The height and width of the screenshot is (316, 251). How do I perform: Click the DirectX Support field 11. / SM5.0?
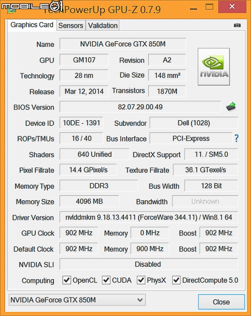pyautogui.click(x=211, y=154)
